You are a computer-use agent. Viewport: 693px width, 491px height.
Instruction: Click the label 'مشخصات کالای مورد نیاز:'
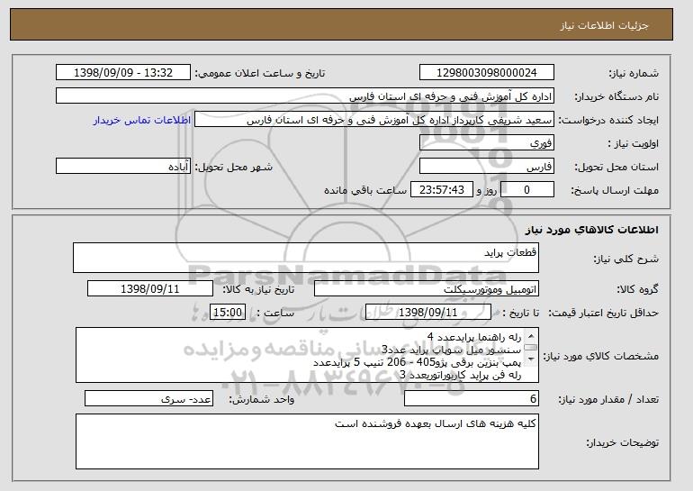tap(600, 356)
